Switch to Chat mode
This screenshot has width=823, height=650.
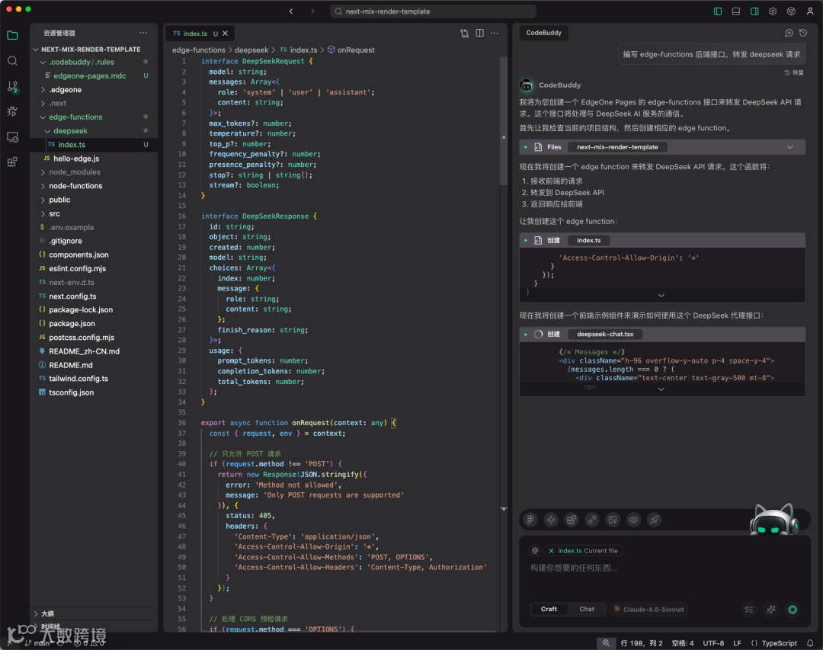(587, 609)
